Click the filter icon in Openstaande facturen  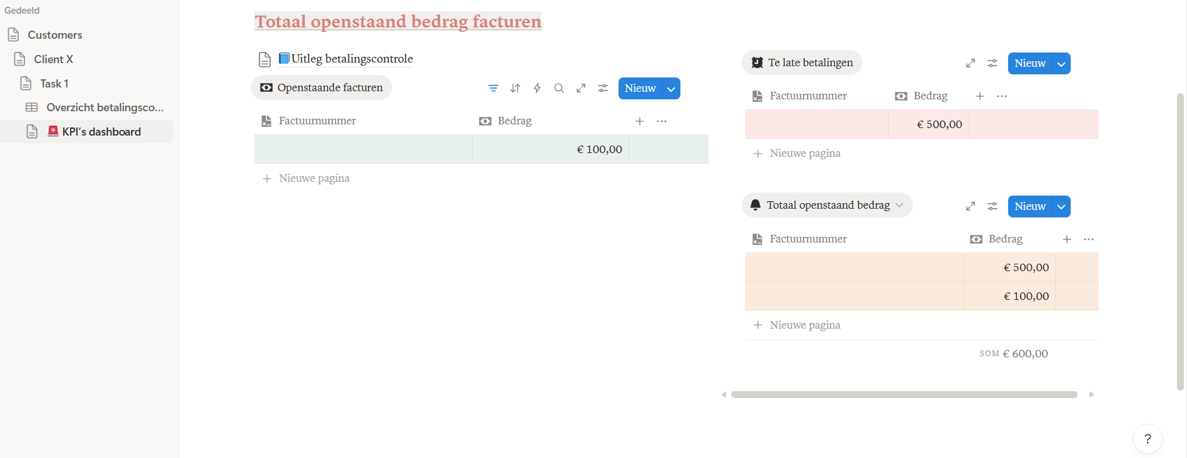493,88
